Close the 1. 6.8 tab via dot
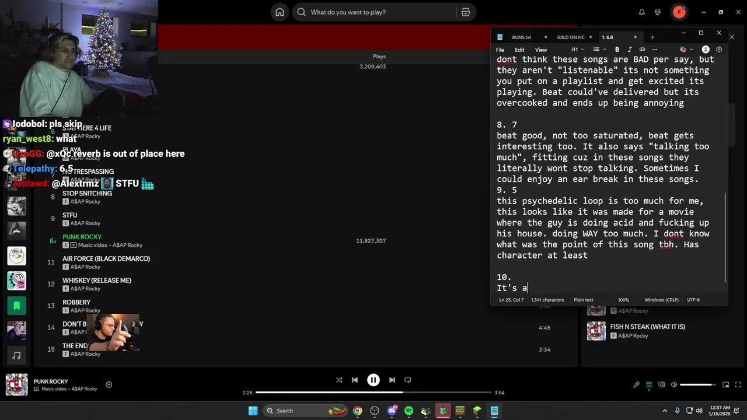747x420 pixels. click(x=635, y=37)
